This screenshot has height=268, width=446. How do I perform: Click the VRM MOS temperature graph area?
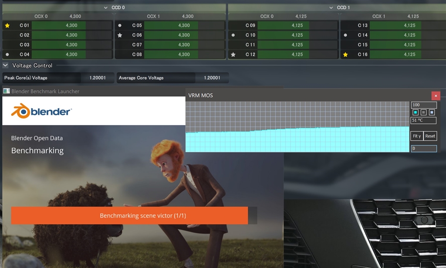tap(297, 127)
